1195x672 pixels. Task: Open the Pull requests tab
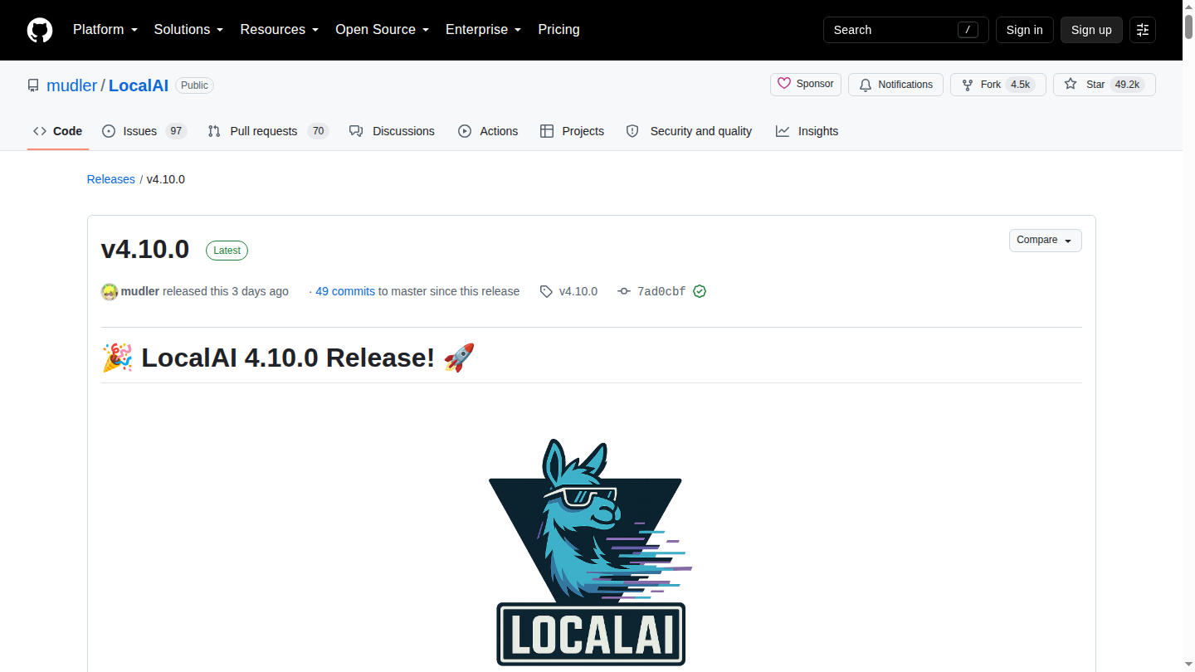268,131
